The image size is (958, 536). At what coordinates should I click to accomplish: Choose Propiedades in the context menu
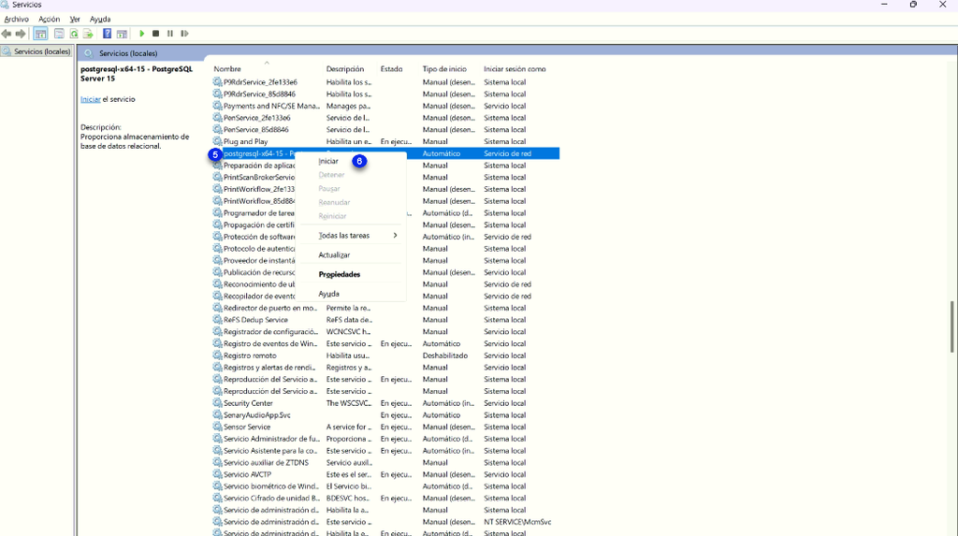coord(351,274)
